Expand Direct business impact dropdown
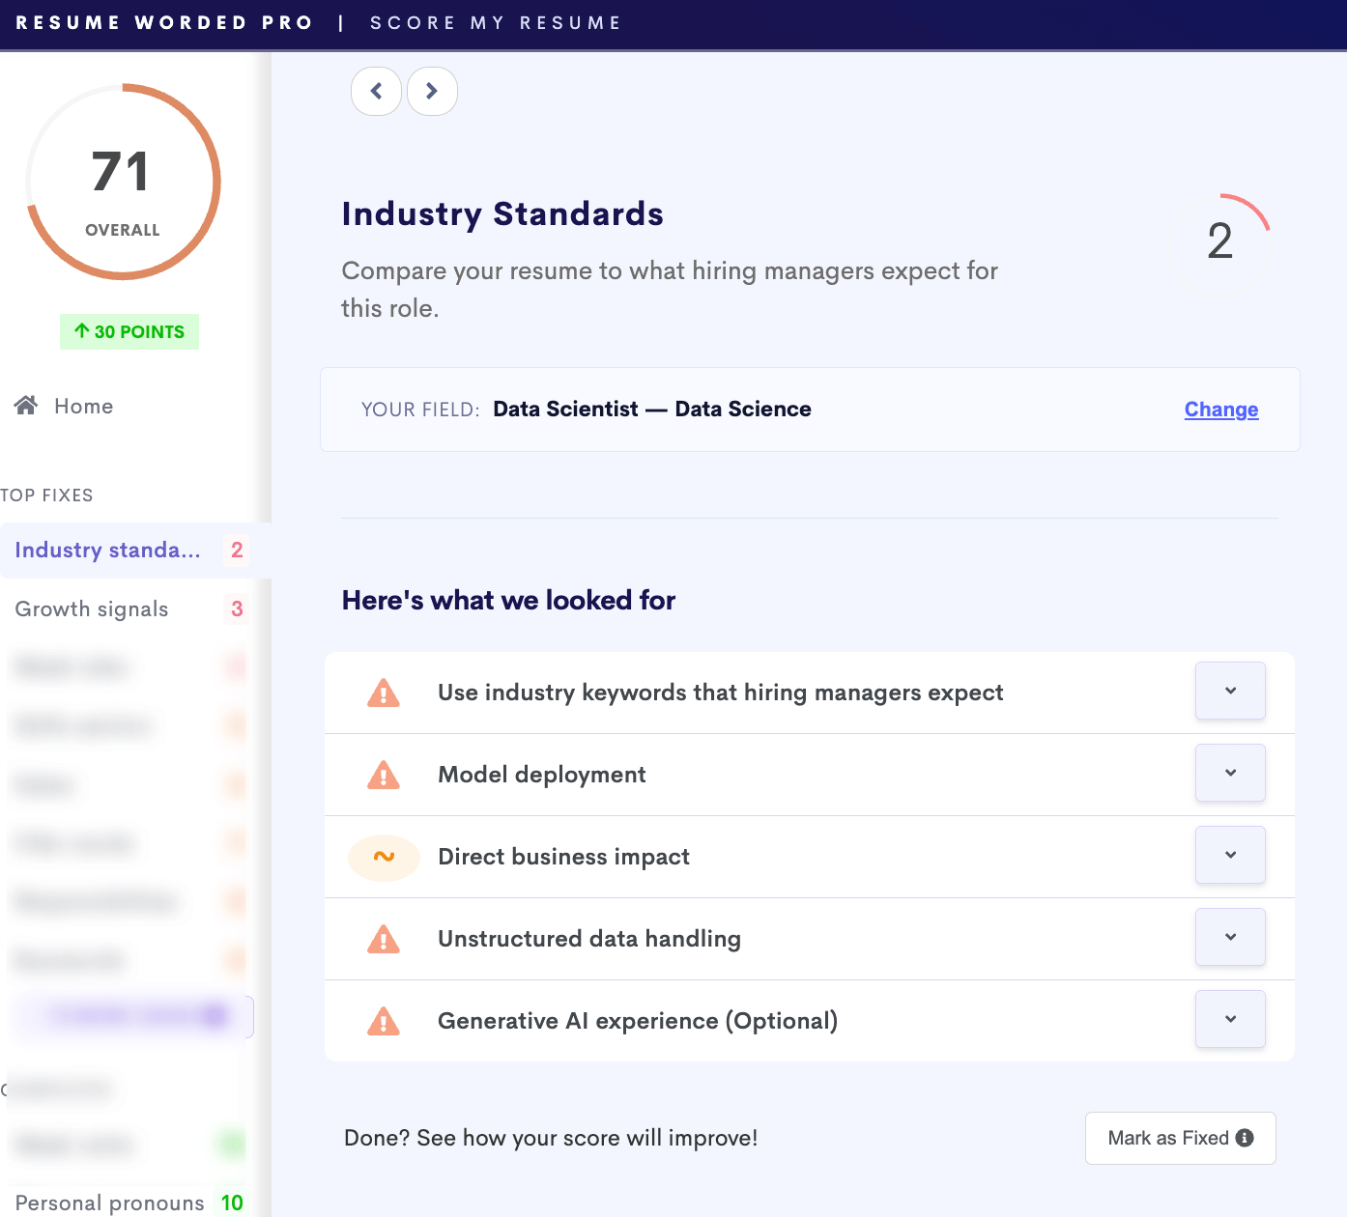Image resolution: width=1347 pixels, height=1217 pixels. pyautogui.click(x=1230, y=855)
